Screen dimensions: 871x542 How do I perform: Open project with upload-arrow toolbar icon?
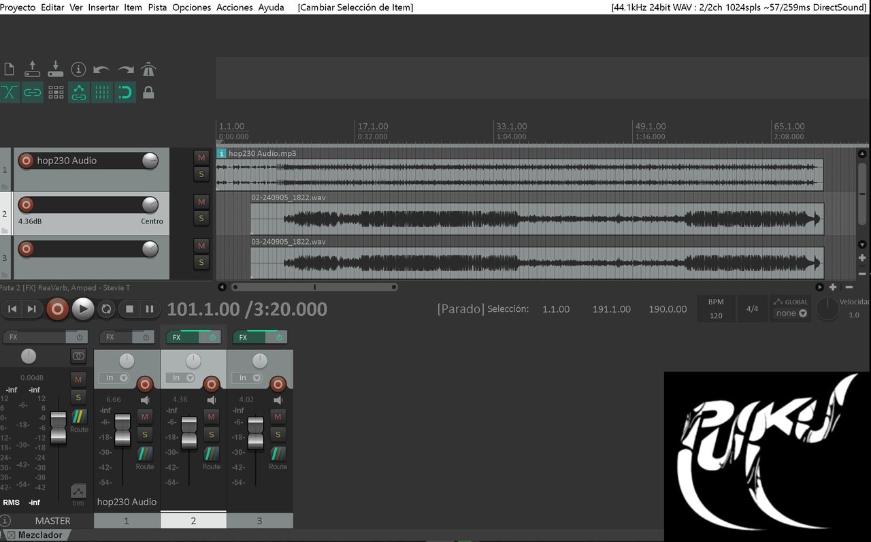coord(32,69)
